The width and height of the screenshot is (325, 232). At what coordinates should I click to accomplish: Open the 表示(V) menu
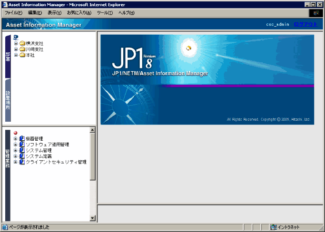(x=55, y=13)
